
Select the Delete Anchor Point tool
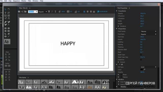[x=9, y=22]
